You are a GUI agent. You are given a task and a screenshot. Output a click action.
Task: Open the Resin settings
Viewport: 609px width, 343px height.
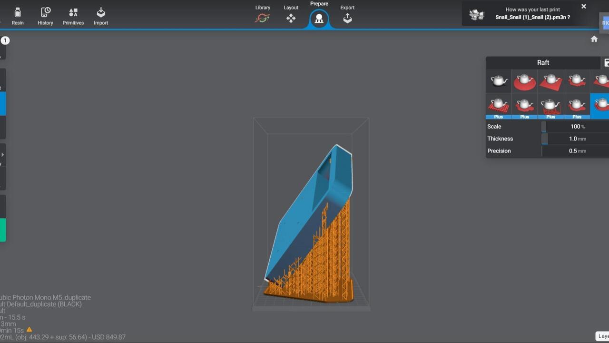18,16
